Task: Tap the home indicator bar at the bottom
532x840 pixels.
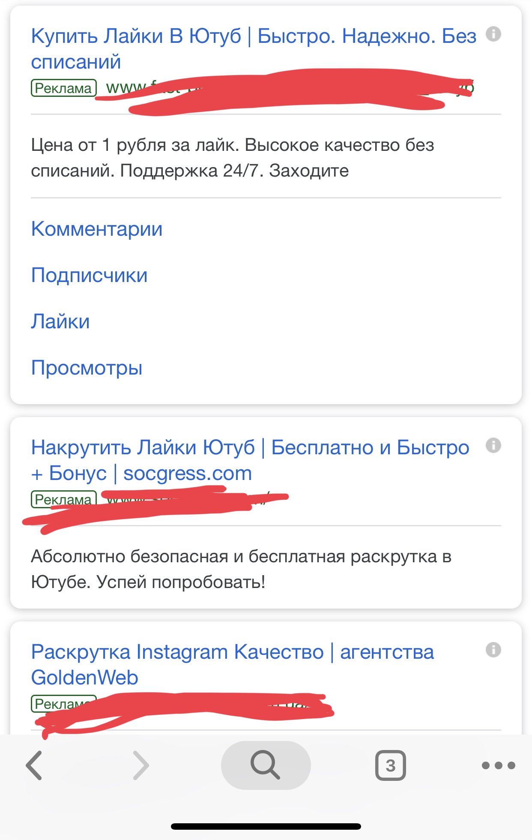Action: tap(266, 826)
